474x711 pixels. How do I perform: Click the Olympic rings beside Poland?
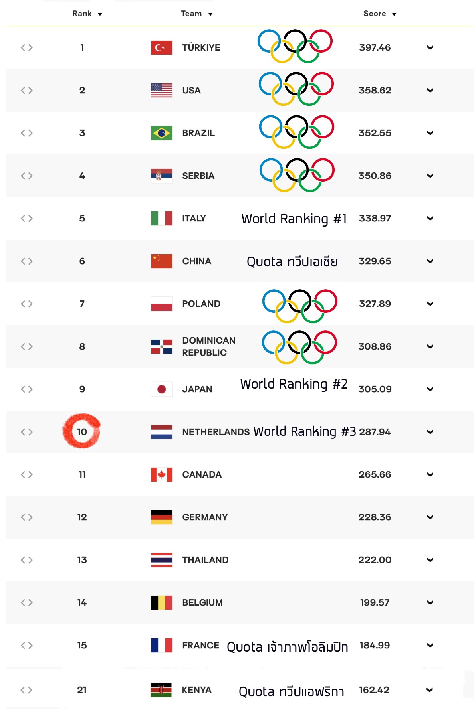[300, 306]
